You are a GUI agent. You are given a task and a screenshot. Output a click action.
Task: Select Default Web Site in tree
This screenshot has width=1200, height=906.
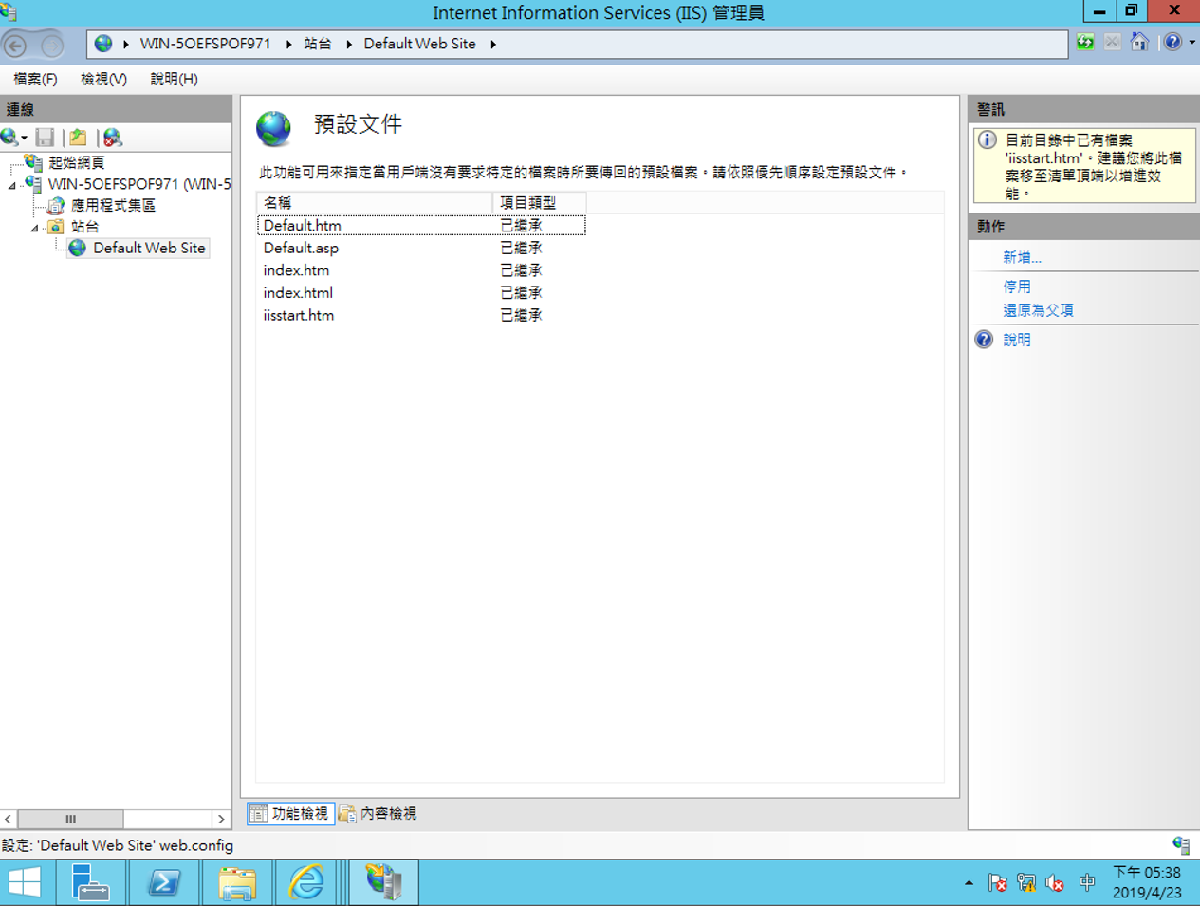(149, 248)
